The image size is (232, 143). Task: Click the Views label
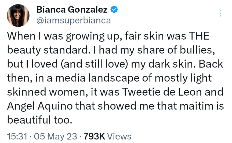[x=119, y=136]
